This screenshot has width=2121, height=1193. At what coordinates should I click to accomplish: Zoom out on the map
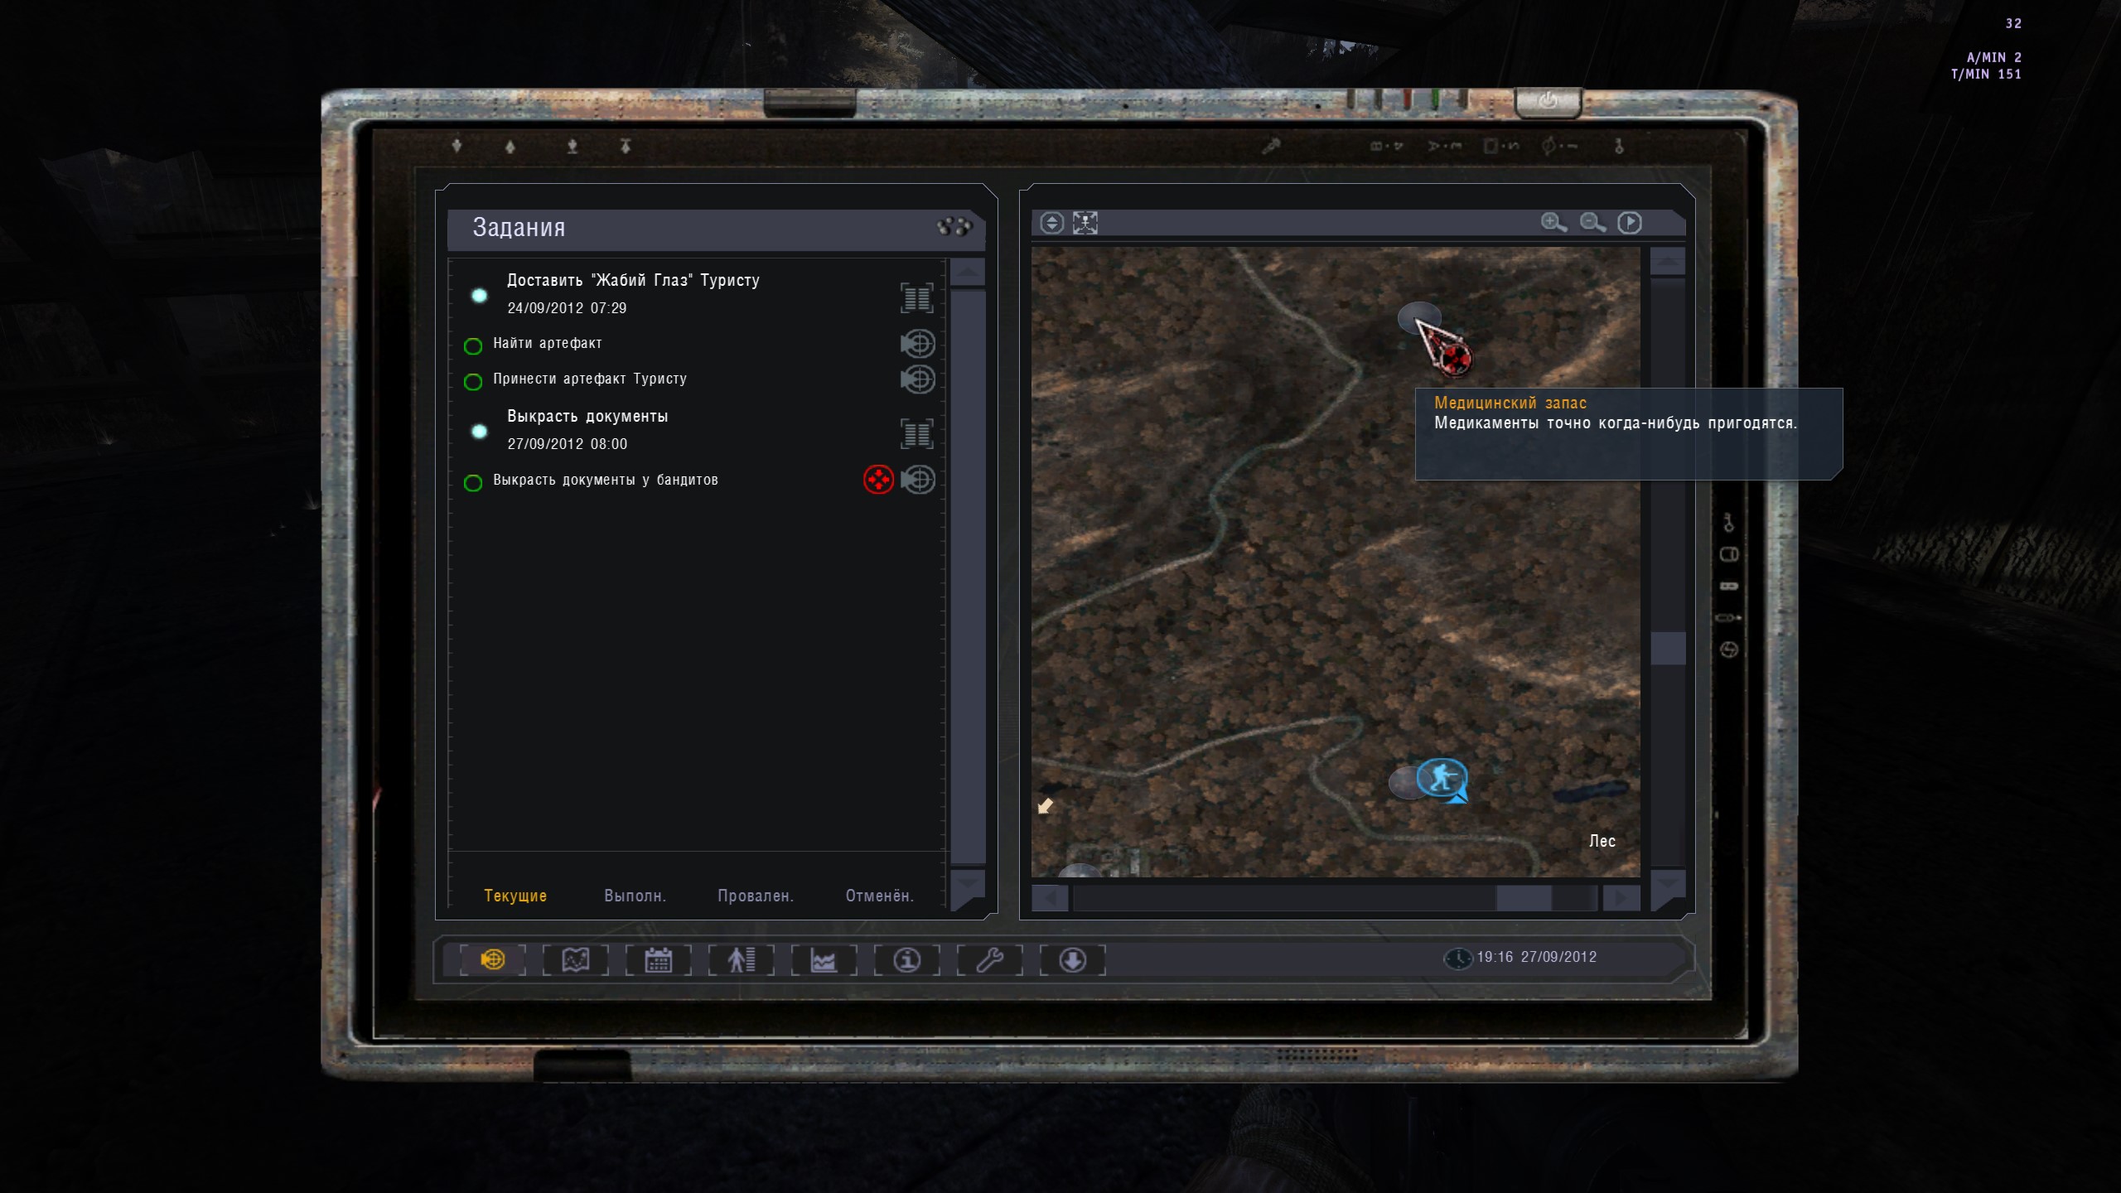click(1592, 222)
